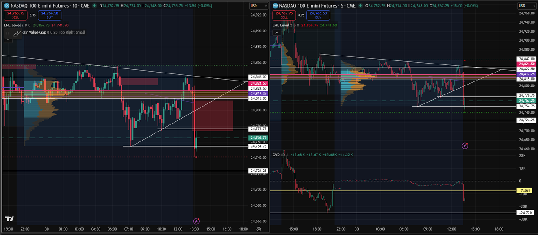Click the BUY button on the 5-minute chart
Image resolution: width=538 pixels, height=235 pixels.
[317, 15]
